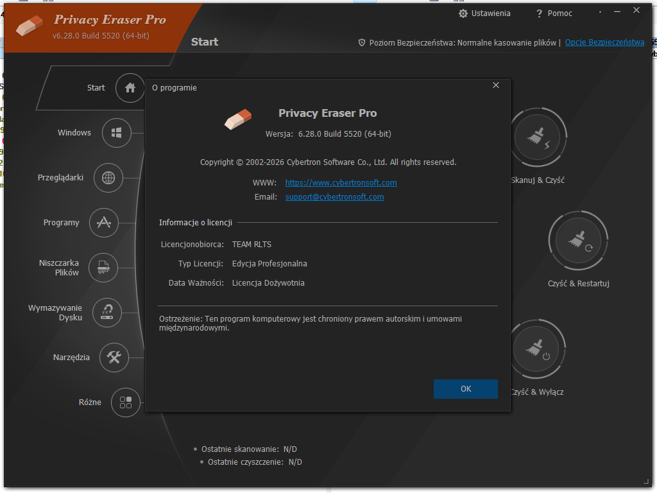Image resolution: width=657 pixels, height=493 pixels.
Task: Select the Wymazywanie Dysku menu label
Action: (55, 313)
